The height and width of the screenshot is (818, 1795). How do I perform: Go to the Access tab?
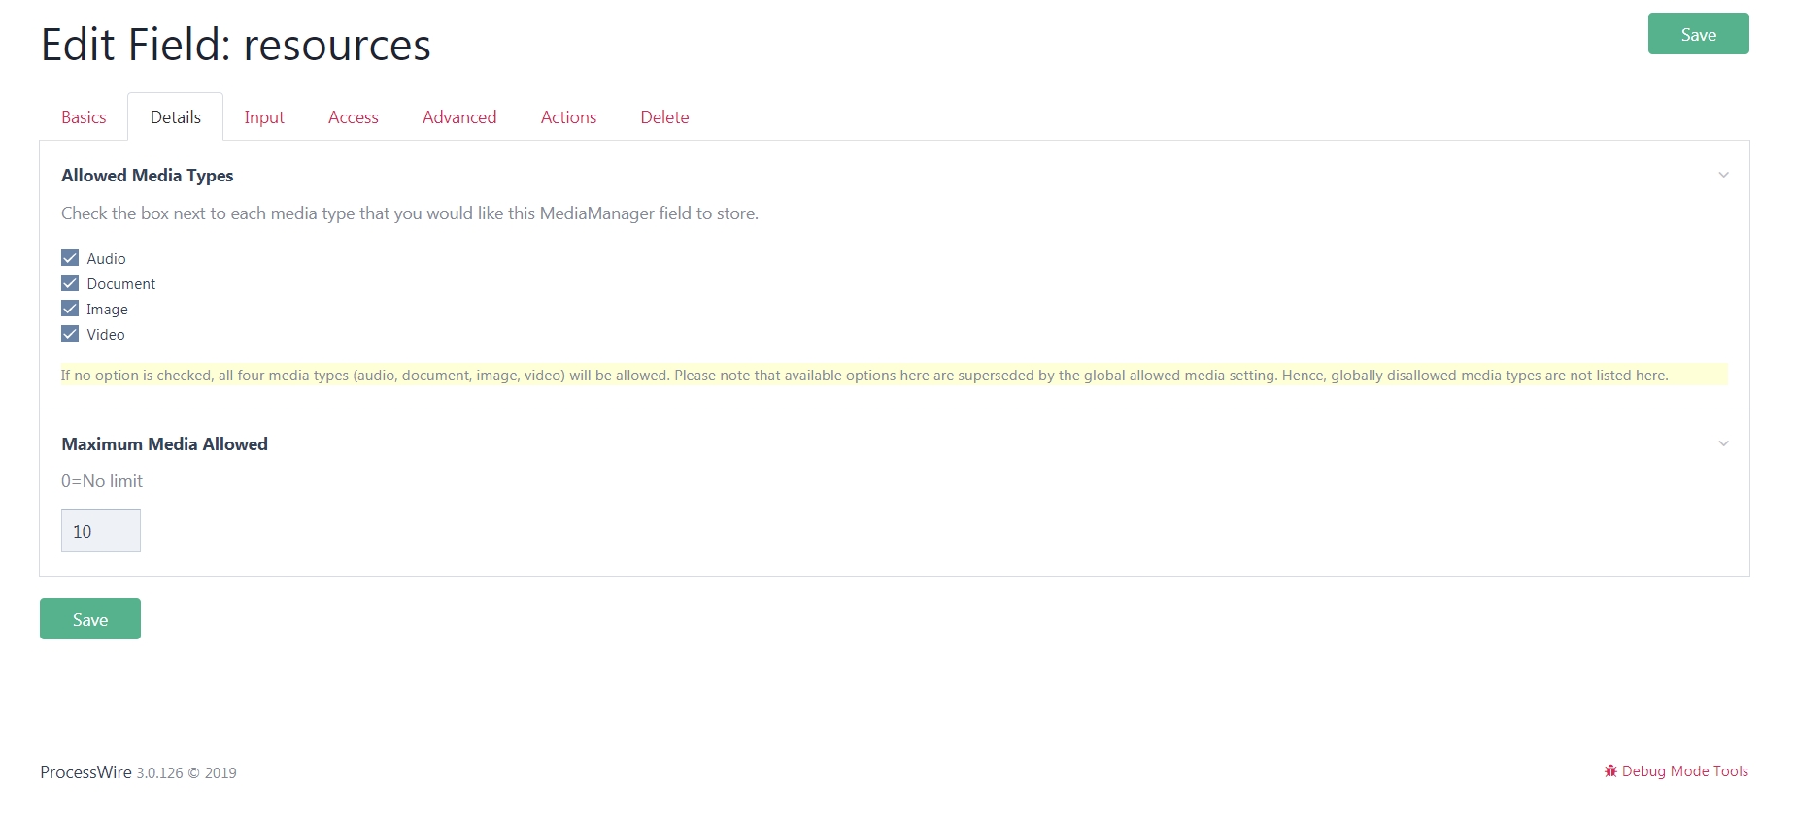(354, 117)
